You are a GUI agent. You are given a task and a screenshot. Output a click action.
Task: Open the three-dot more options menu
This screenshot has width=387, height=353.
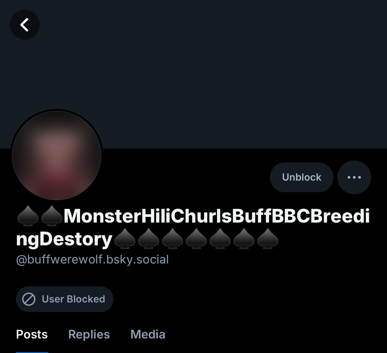[354, 177]
